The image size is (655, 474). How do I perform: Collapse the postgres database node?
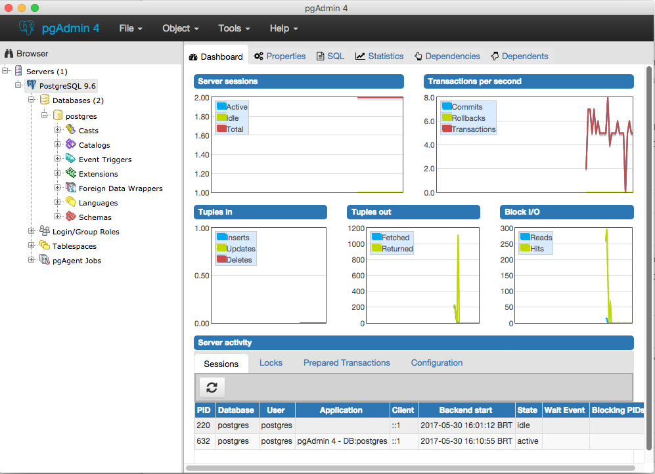(x=44, y=115)
